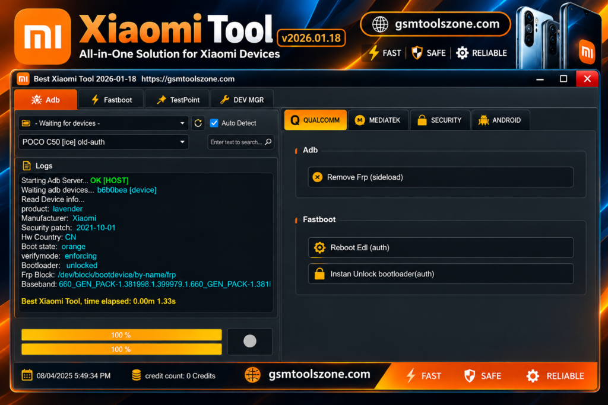Click the Reboot Edl (auth) button
Screen dimensions: 608x405
pyautogui.click(x=441, y=247)
